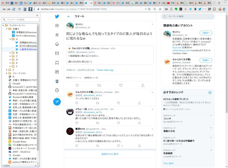Open options chevron on ブーメラン reply
Image resolution: width=228 pixels, height=168 pixels.
(152, 92)
